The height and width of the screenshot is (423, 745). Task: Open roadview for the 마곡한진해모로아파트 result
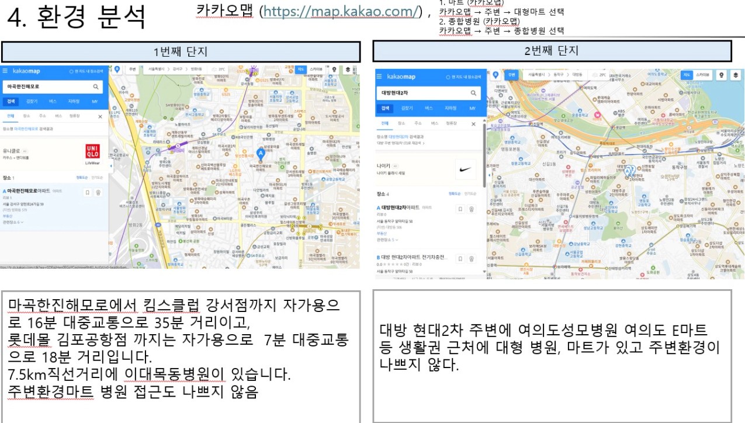[x=98, y=192]
